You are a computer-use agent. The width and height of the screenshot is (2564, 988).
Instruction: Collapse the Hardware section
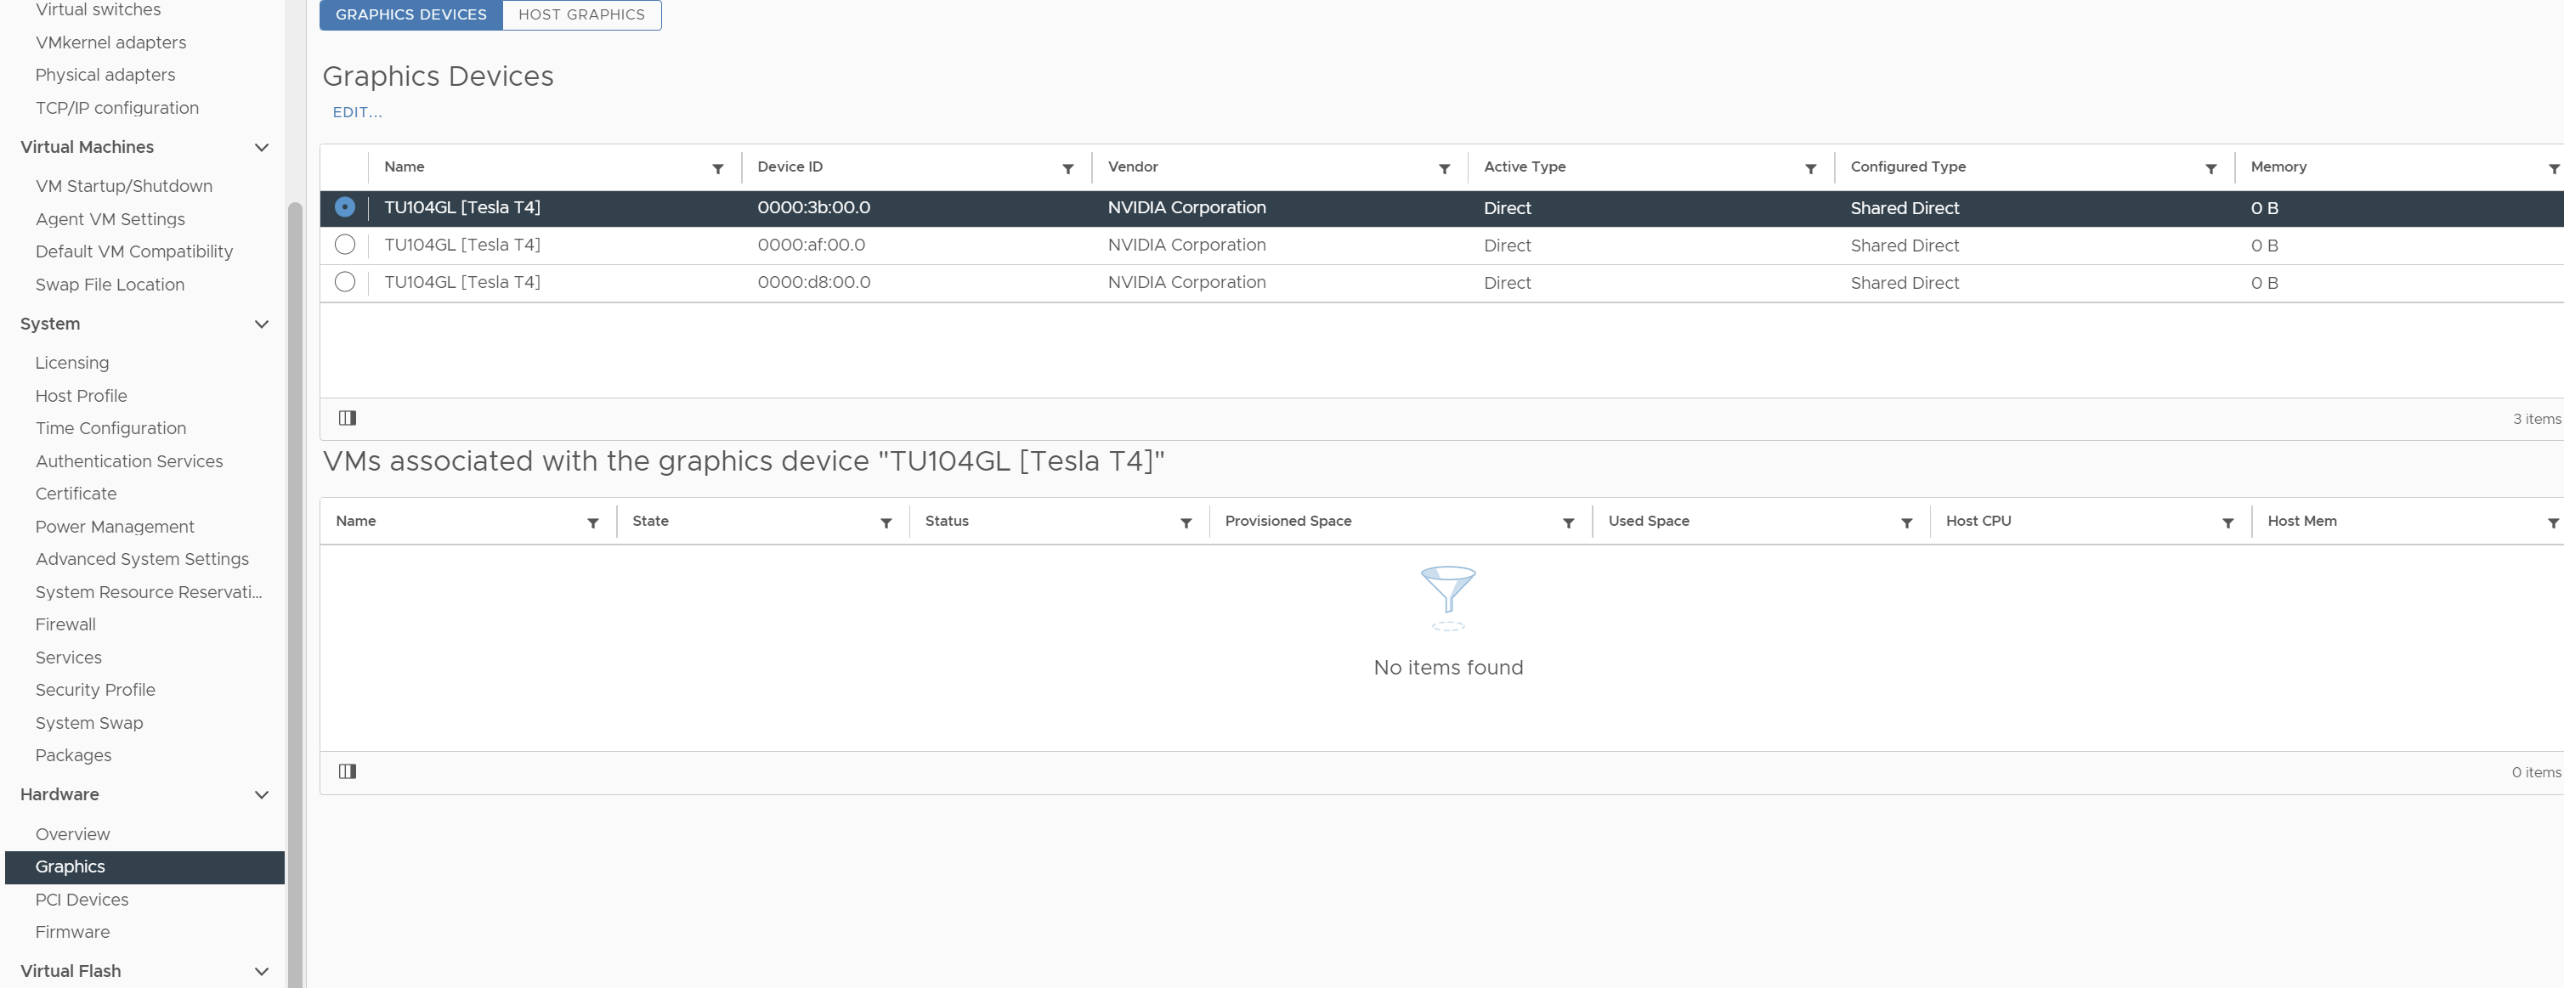261,794
